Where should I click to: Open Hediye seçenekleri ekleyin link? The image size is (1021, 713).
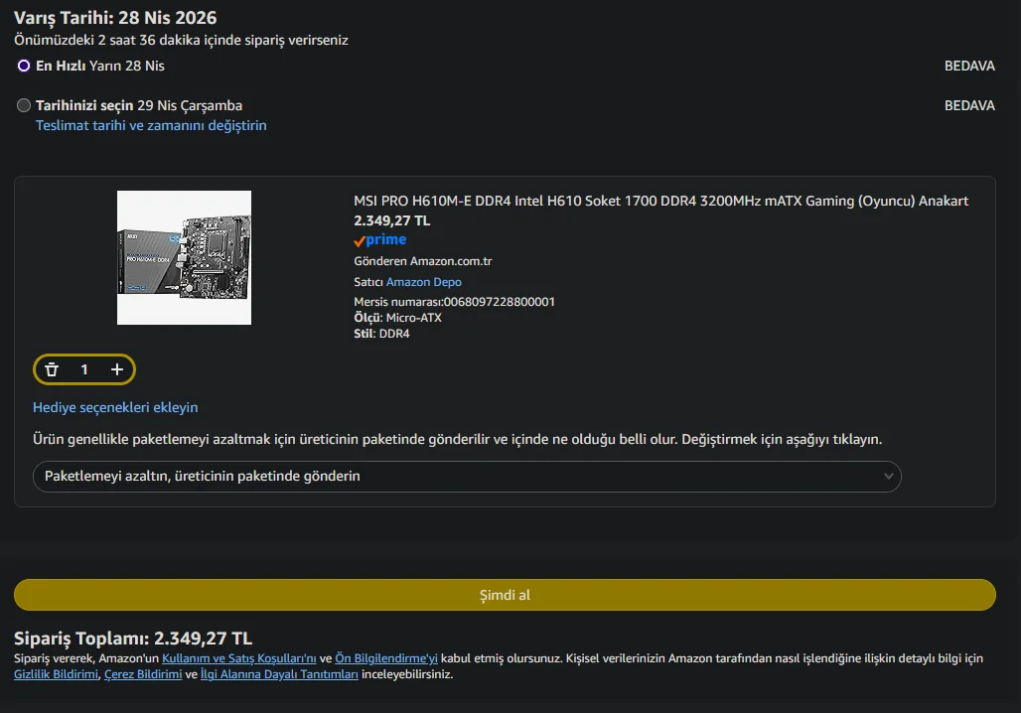click(115, 407)
